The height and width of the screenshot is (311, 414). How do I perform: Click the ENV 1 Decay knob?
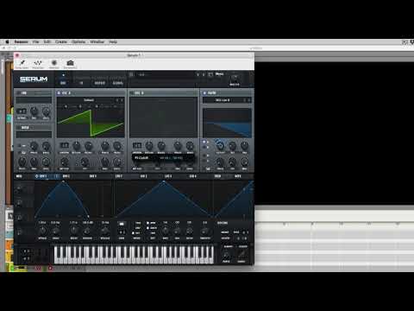point(74,230)
